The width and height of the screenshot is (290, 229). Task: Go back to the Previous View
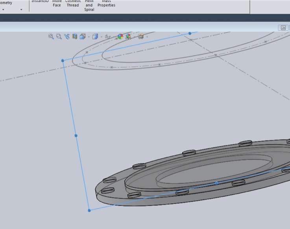click(67, 37)
